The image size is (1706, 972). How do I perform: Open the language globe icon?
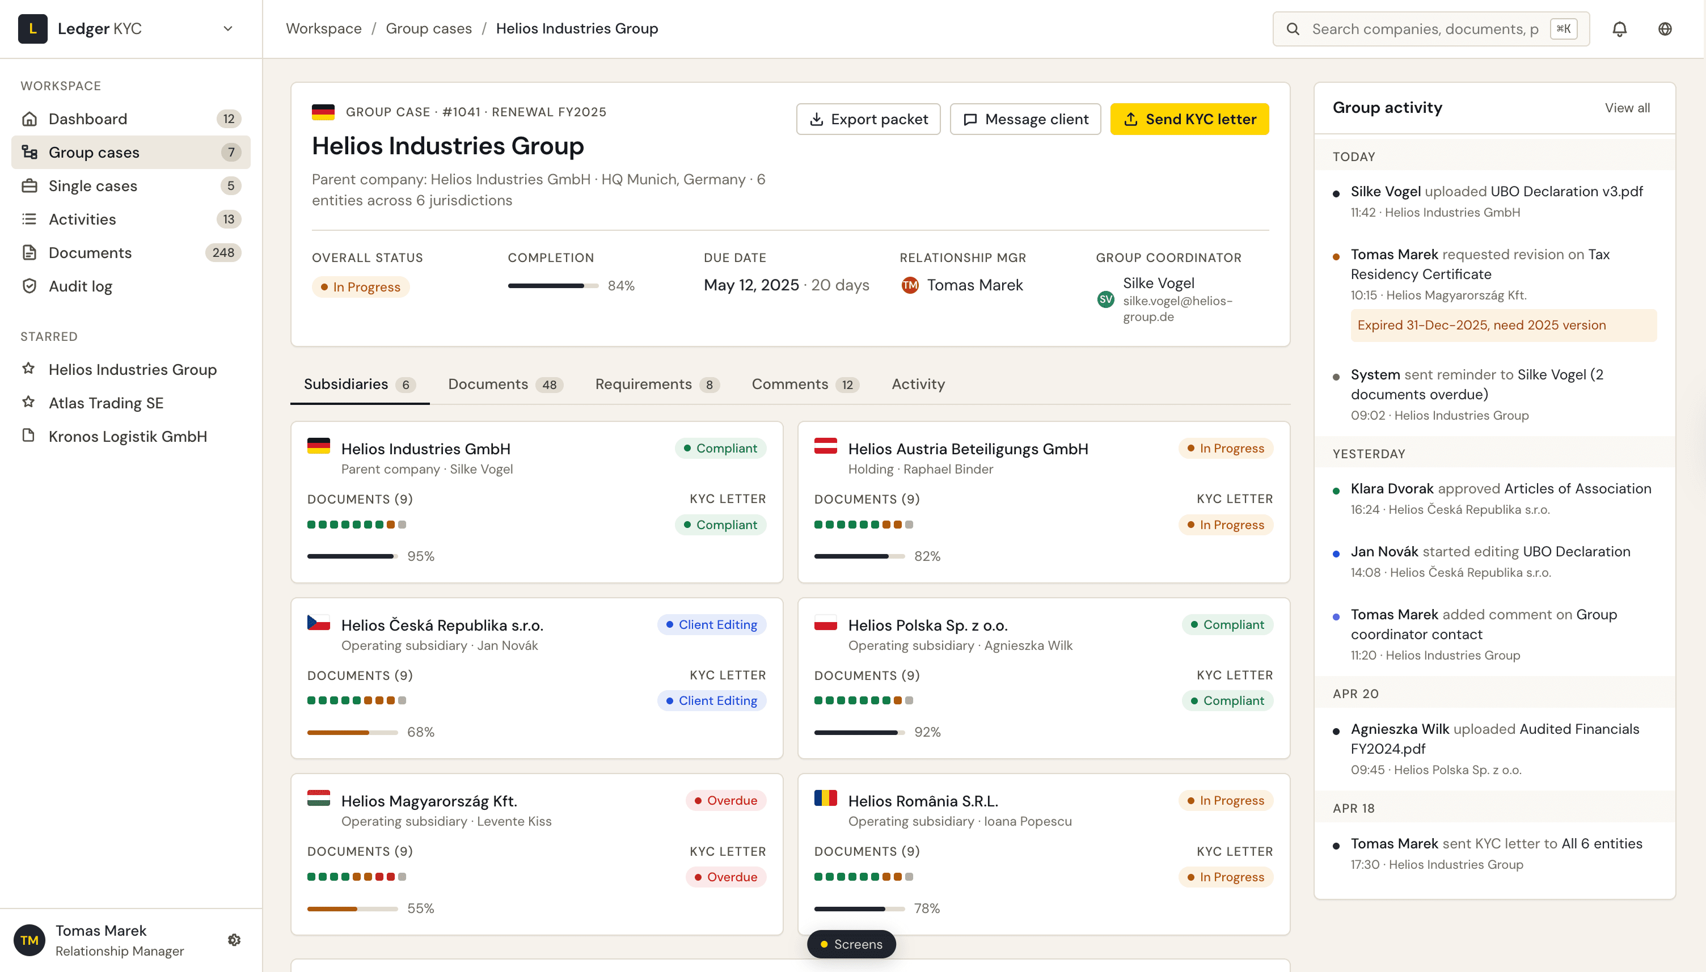1665,29
